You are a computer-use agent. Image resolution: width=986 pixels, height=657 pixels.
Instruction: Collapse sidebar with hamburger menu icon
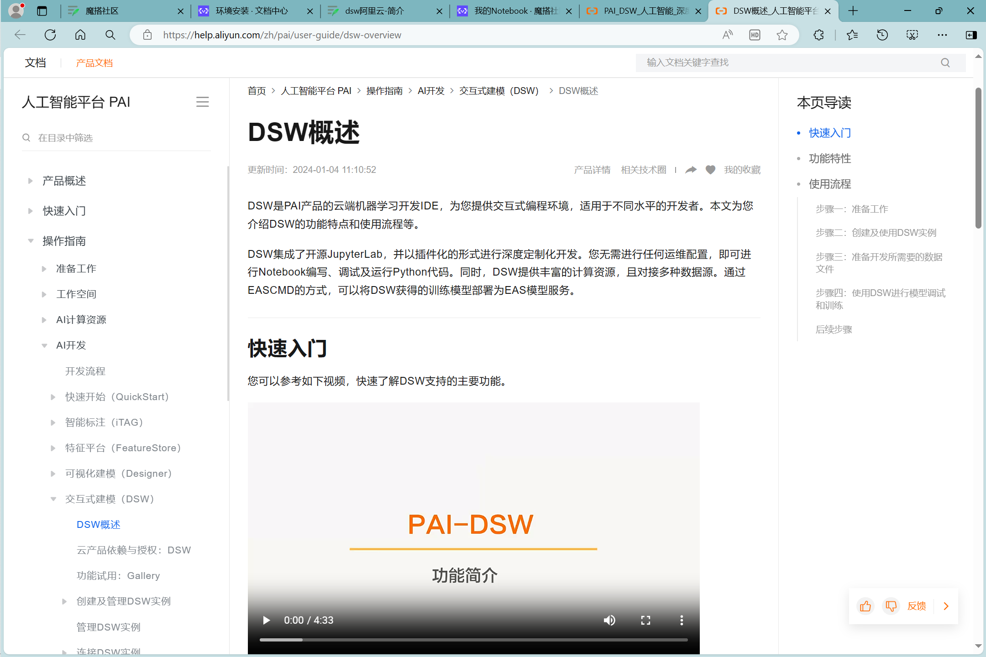(202, 102)
